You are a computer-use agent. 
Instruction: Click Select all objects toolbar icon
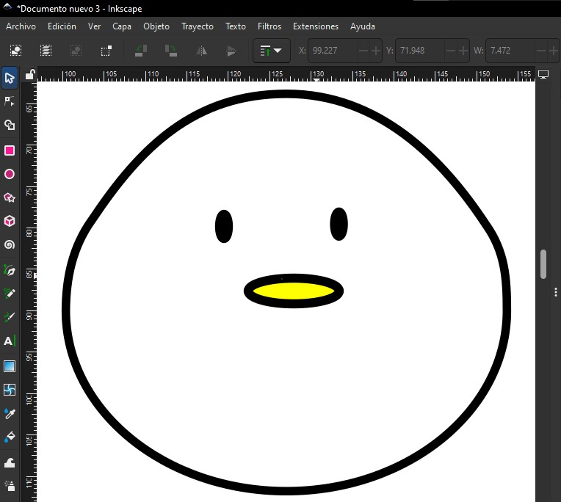15,51
